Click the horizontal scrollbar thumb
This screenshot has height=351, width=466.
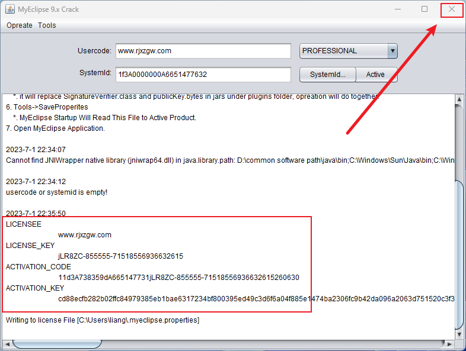tap(57, 344)
